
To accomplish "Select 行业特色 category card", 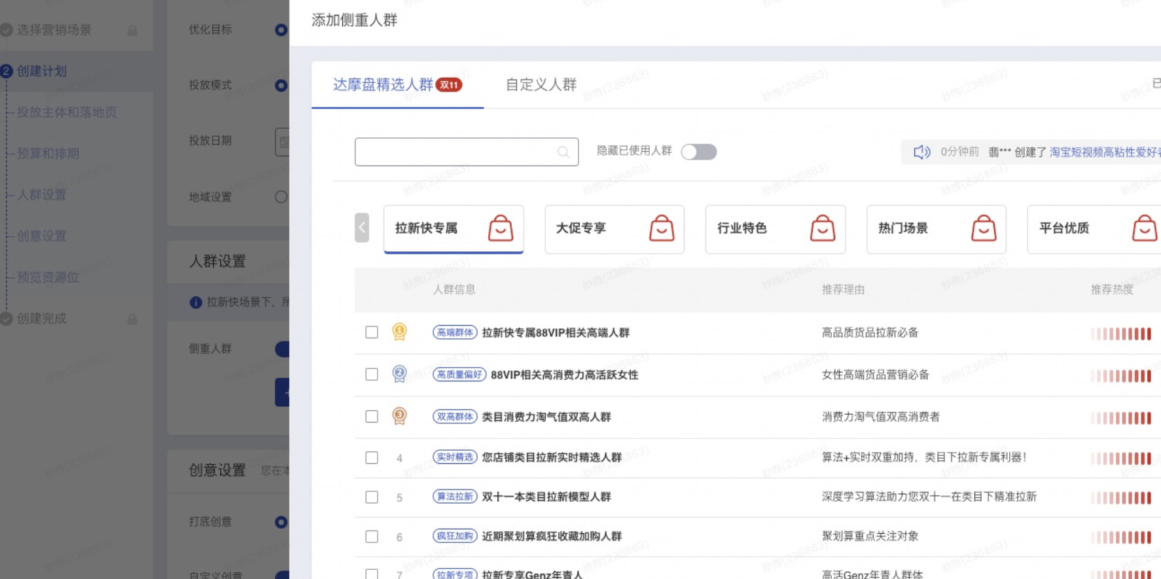I will tap(776, 229).
